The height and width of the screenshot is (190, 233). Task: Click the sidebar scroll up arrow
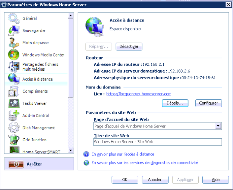[x=71, y=16]
